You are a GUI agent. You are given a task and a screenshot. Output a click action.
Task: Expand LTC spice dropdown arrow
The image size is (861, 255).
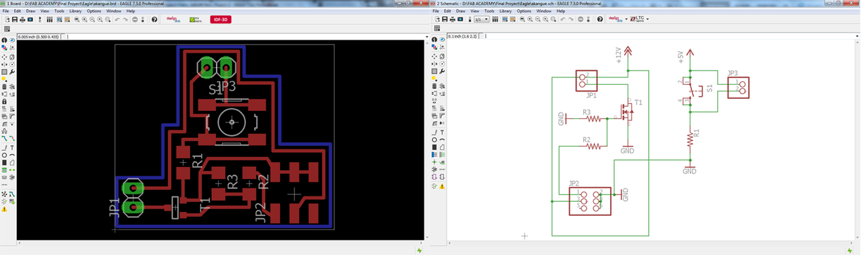point(647,20)
